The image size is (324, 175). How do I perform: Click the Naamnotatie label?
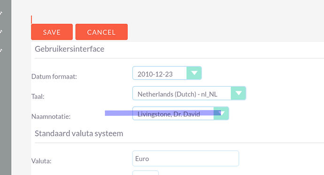pos(51,117)
